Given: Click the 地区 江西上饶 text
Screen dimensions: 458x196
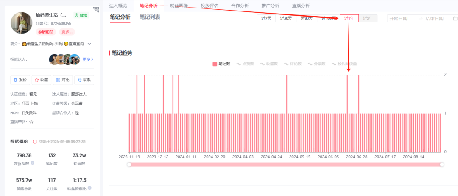Looking at the screenshot, I should tap(24, 104).
